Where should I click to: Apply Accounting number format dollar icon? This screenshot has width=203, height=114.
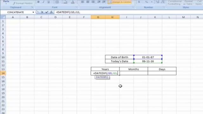(139, 2)
